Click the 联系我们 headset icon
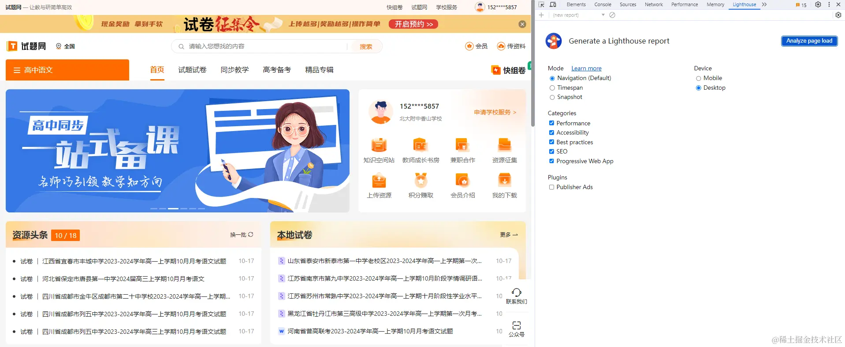Screen dimensions: 845x347 [x=517, y=292]
